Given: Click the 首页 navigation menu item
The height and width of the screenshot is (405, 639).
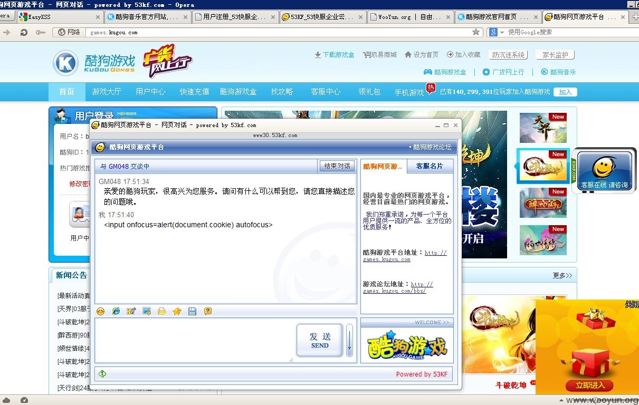Looking at the screenshot, I should pyautogui.click(x=66, y=92).
